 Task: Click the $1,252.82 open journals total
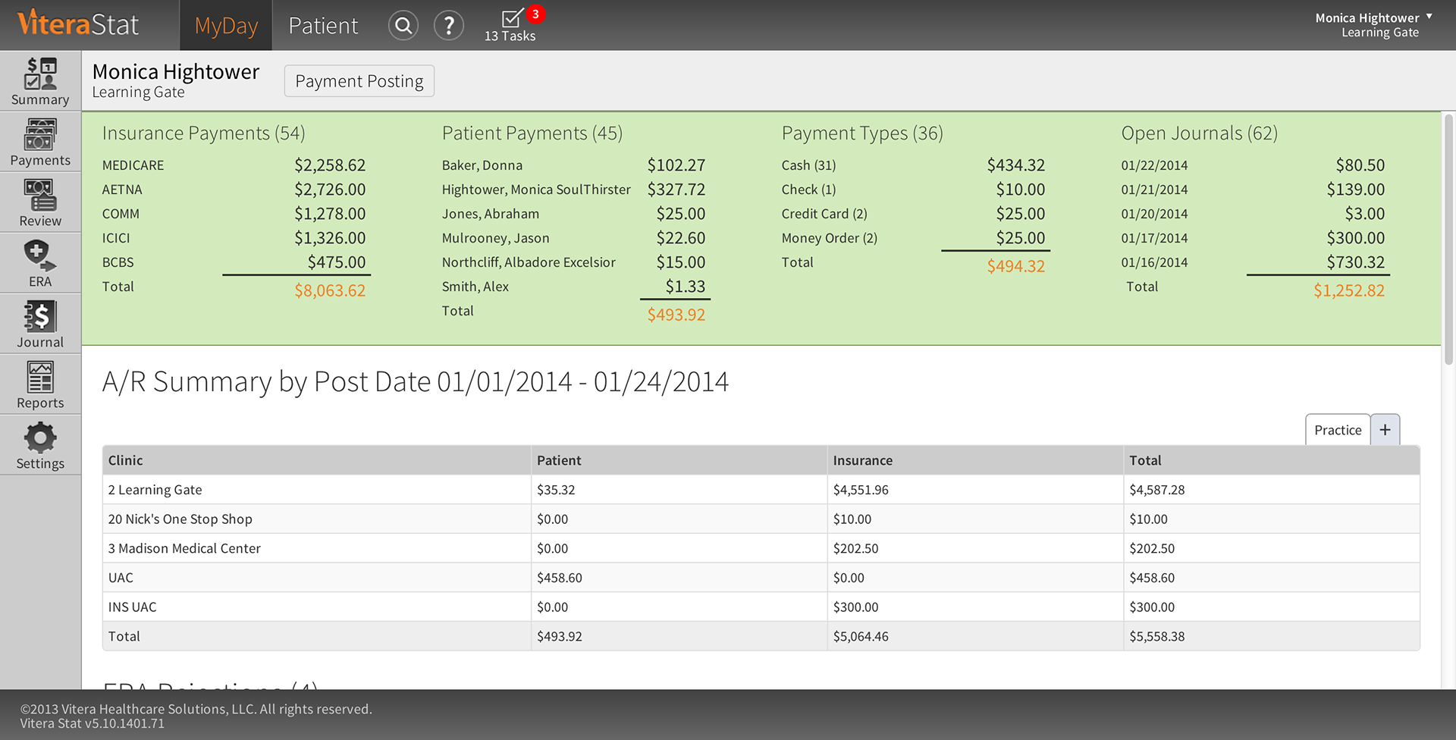1349,290
